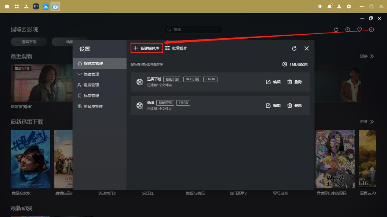The width and height of the screenshot is (387, 217).
Task: Click the 新建媒体库 button
Action: click(x=147, y=48)
